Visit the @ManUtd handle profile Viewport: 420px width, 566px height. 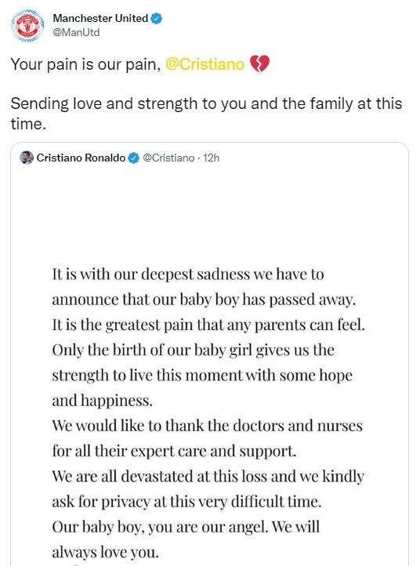click(x=76, y=32)
